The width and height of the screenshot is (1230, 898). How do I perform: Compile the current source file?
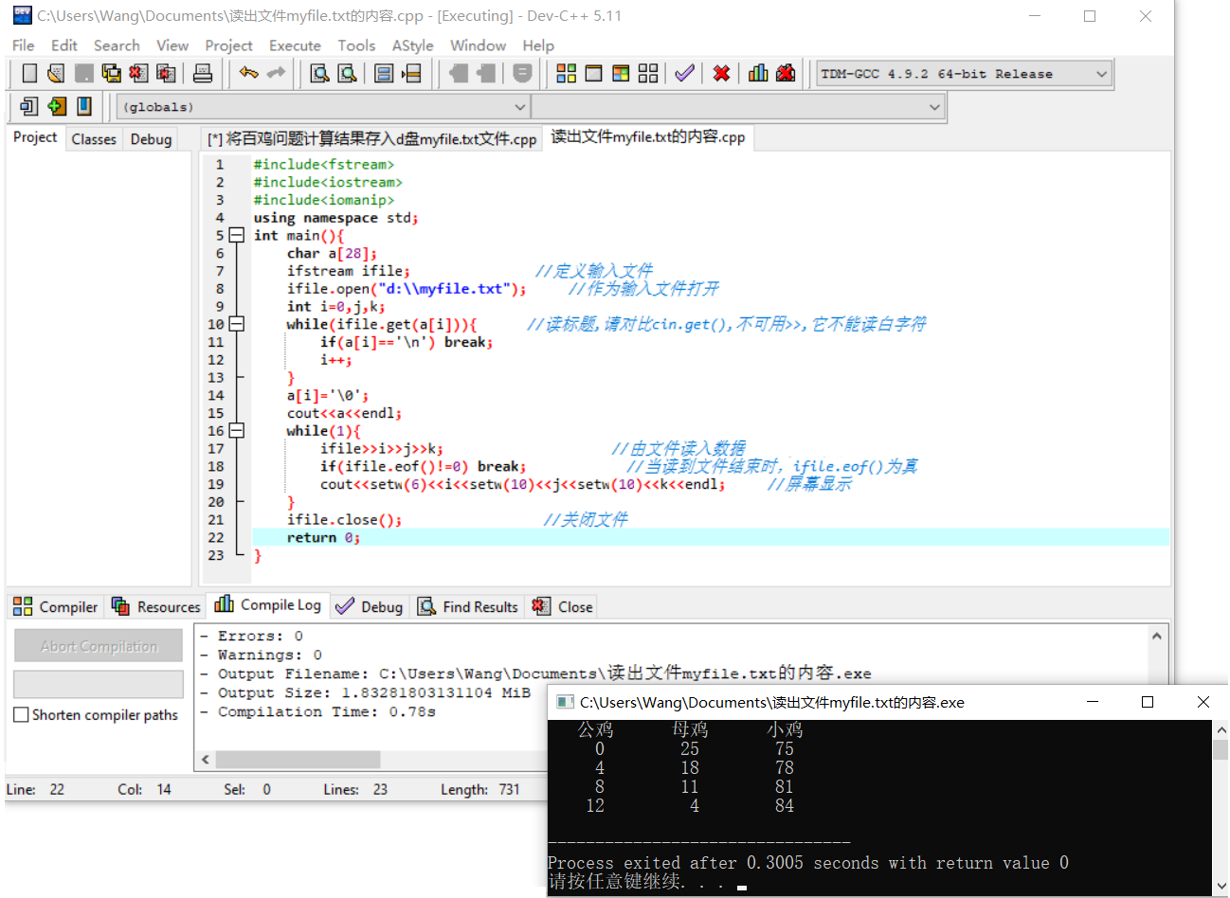click(567, 73)
